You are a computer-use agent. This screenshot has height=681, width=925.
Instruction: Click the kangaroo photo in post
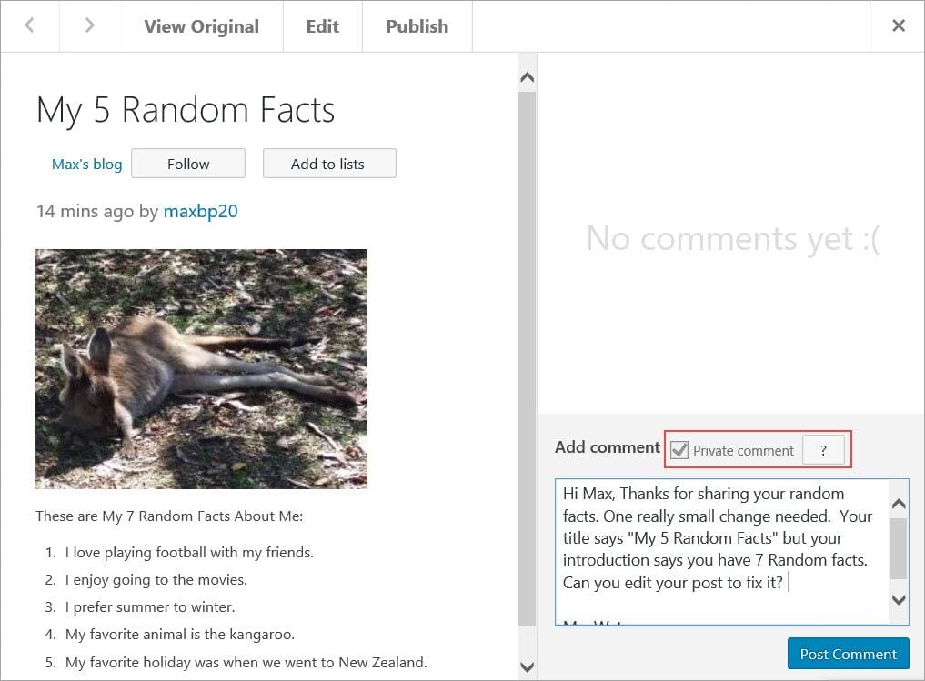point(201,368)
